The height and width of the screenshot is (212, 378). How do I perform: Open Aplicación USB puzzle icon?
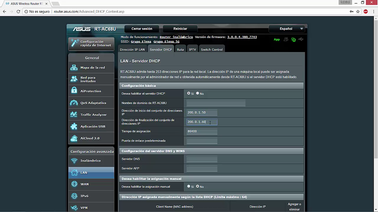point(74,126)
